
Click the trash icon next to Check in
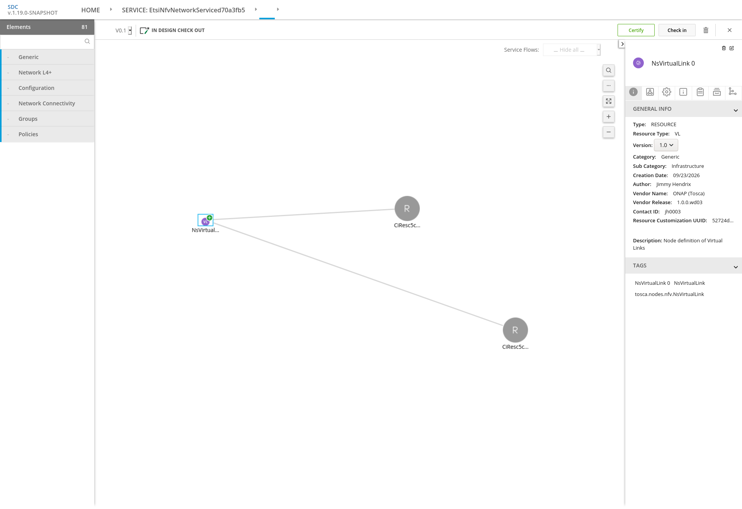706,30
